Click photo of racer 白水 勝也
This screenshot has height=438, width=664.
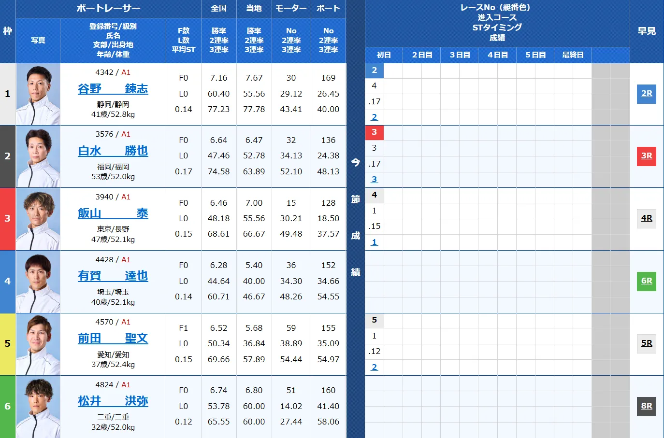tap(38, 156)
